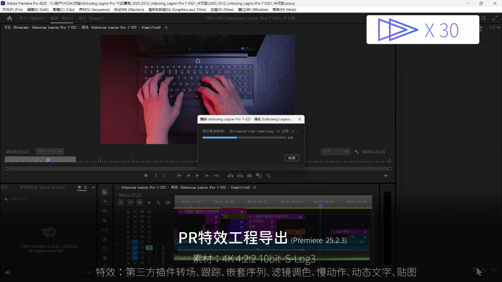Toggle V7 track visibility eye
Screen dimensions: 502x282
point(149,212)
